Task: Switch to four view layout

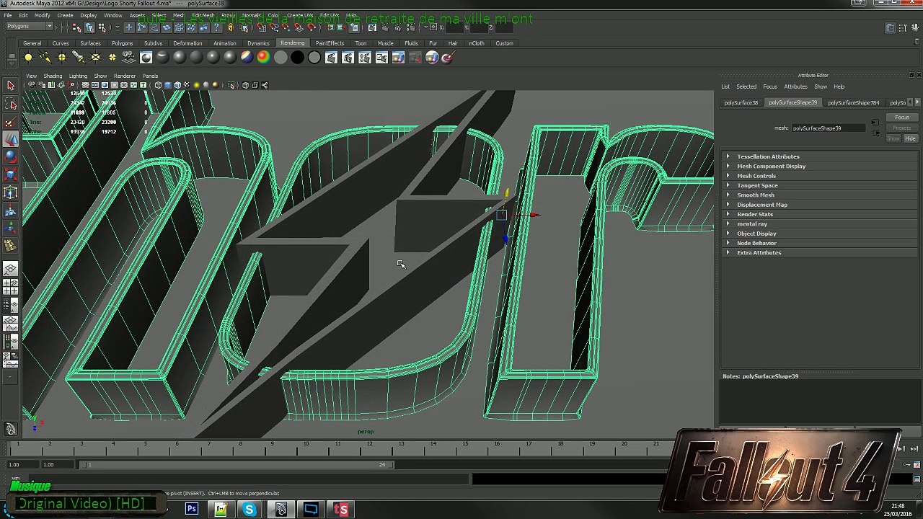Action: point(11,286)
